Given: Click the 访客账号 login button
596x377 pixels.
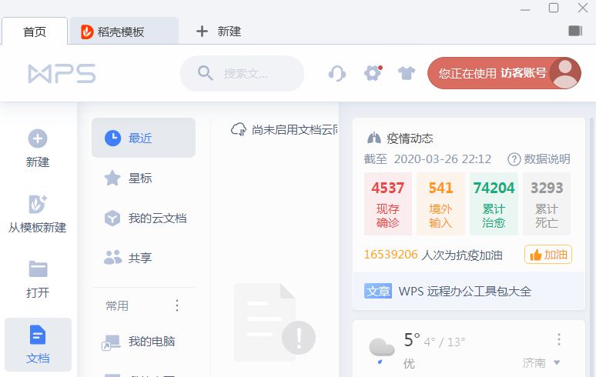Looking at the screenshot, I should click(504, 73).
